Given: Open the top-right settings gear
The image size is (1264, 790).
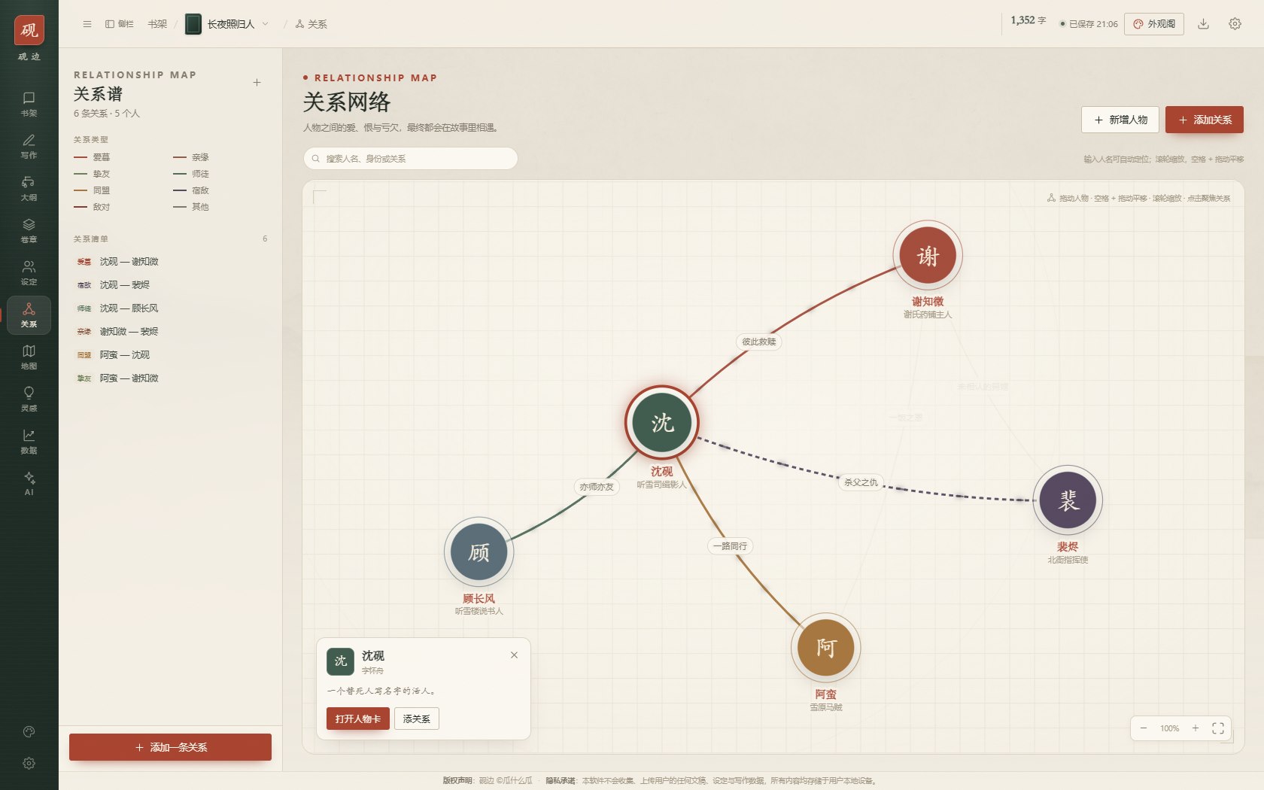Looking at the screenshot, I should point(1235,23).
